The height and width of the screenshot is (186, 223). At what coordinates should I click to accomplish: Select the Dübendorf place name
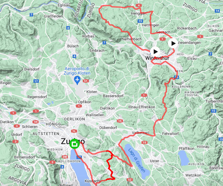coord(108,128)
